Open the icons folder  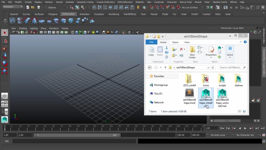(x=206, y=80)
